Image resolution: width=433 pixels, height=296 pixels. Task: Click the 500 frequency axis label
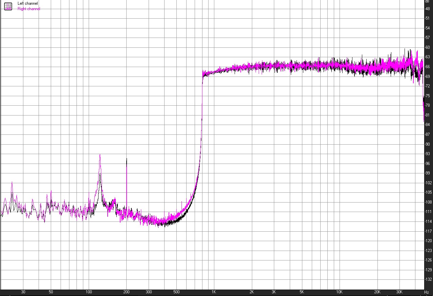click(x=176, y=292)
